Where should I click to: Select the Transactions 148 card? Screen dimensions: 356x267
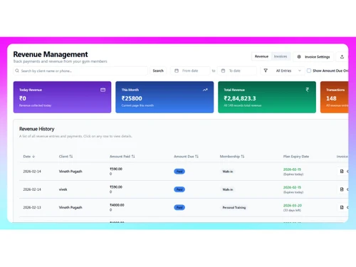pos(334,97)
